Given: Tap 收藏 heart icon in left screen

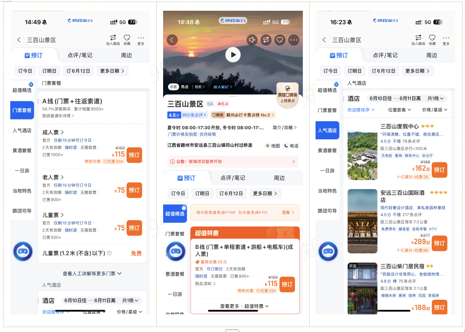Looking at the screenshot, I should coord(127,40).
